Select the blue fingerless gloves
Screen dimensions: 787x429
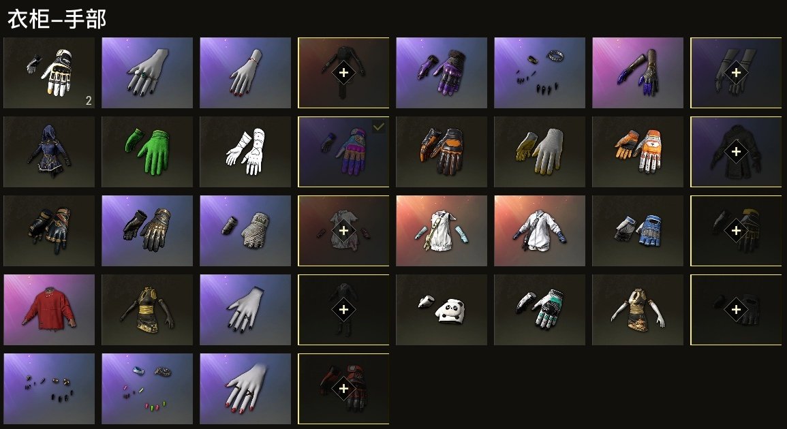click(637, 231)
